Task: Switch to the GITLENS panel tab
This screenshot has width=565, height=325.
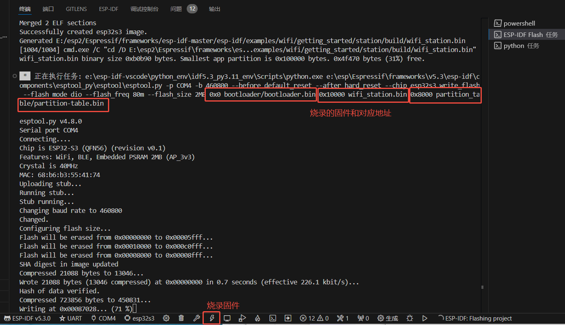Action: pyautogui.click(x=76, y=9)
